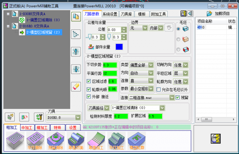Select the second 毛坯 block radio option
The width and height of the screenshot is (239, 154).
coord(178,39)
